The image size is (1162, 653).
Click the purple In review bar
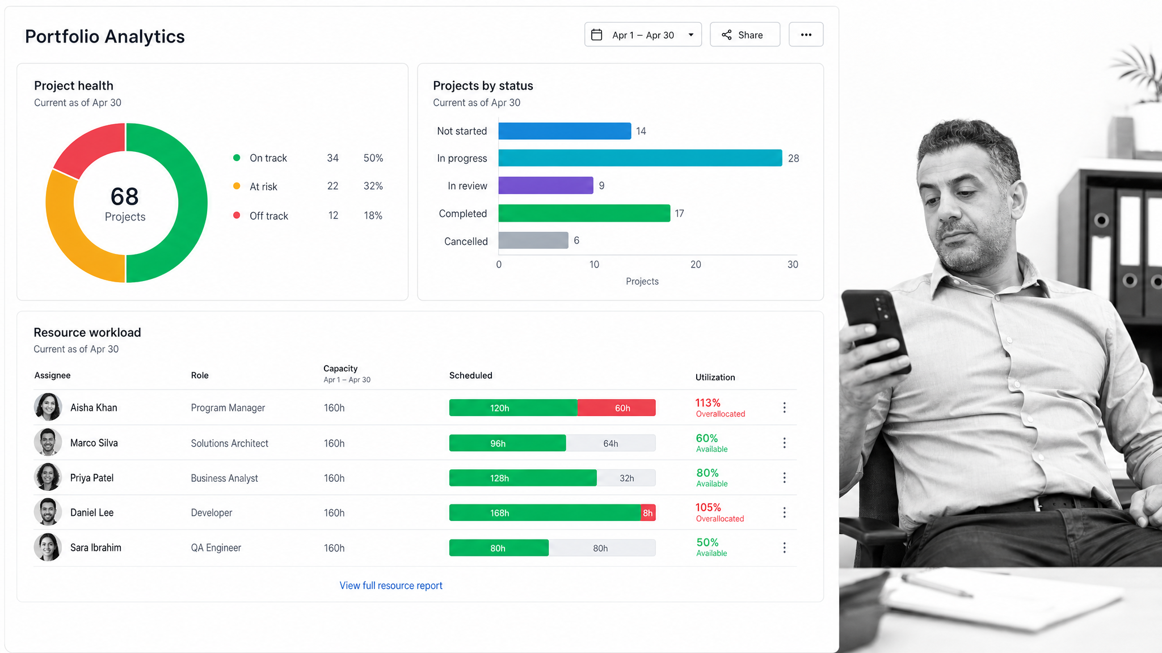point(546,185)
